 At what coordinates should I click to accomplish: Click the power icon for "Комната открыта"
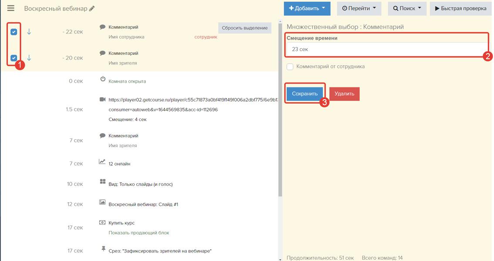point(103,79)
